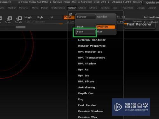Expand the External Renderer section
Screen dimensions: 159x119
[x=92, y=40]
